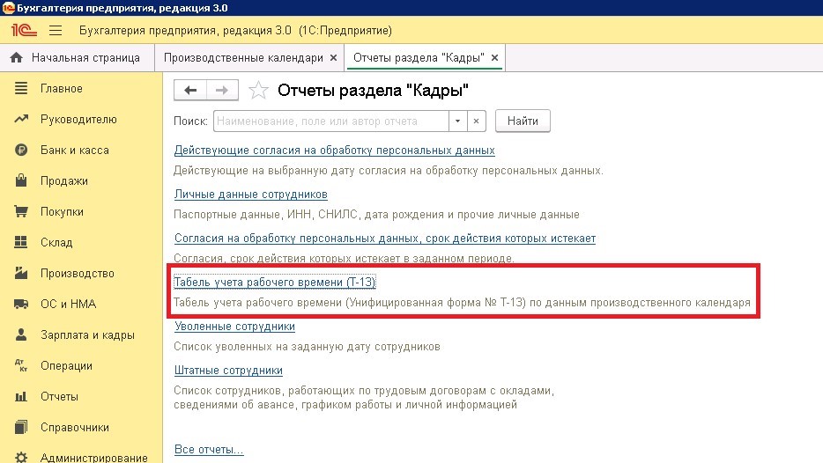This screenshot has width=823, height=463.
Task: Click the Руководителю chart icon
Action: click(x=21, y=119)
